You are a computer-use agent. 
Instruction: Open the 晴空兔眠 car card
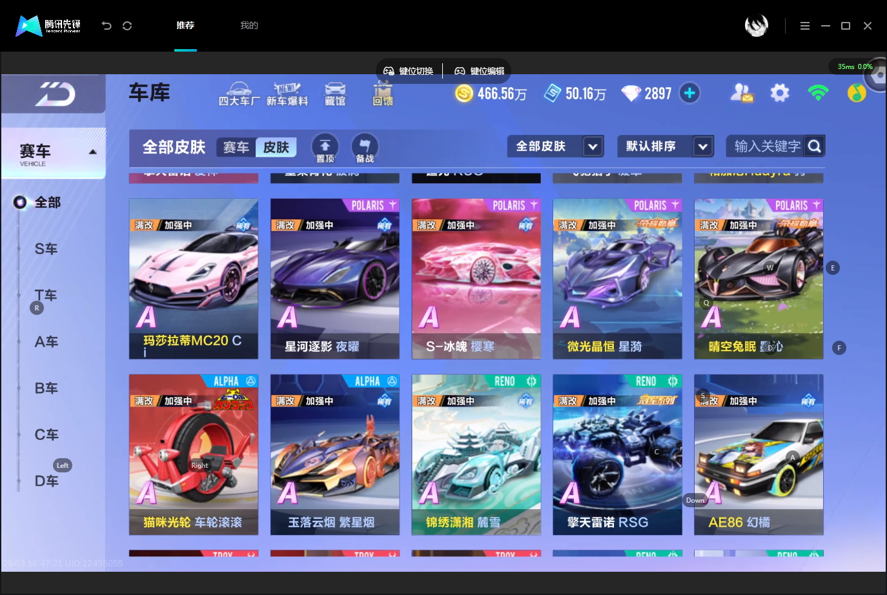pos(759,279)
